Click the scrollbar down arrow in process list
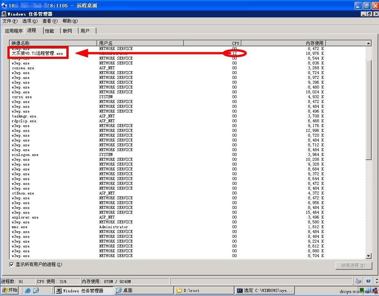The height and width of the screenshot is (296, 379). pos(368,256)
